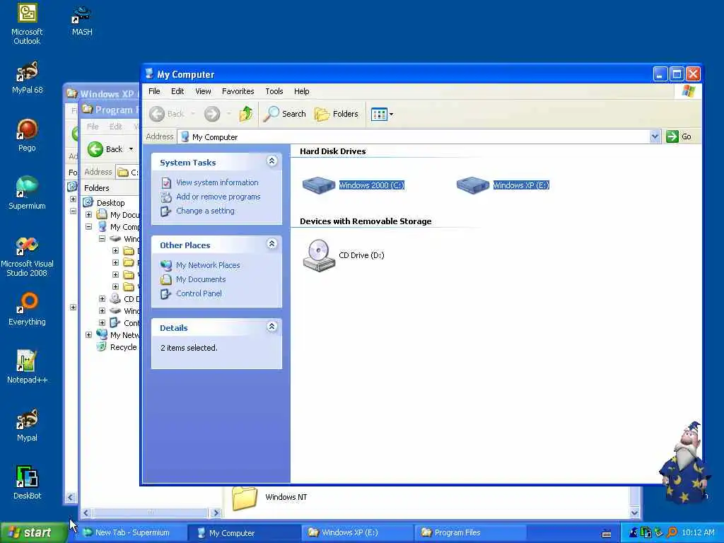Switch to Windows XP (E:) taskbar button
724x543 pixels.
click(357, 533)
